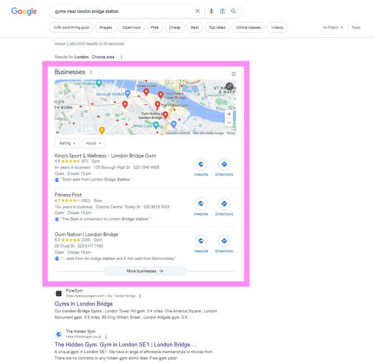Apply the With swimming pool filter
374x364 pixels.
(71, 27)
